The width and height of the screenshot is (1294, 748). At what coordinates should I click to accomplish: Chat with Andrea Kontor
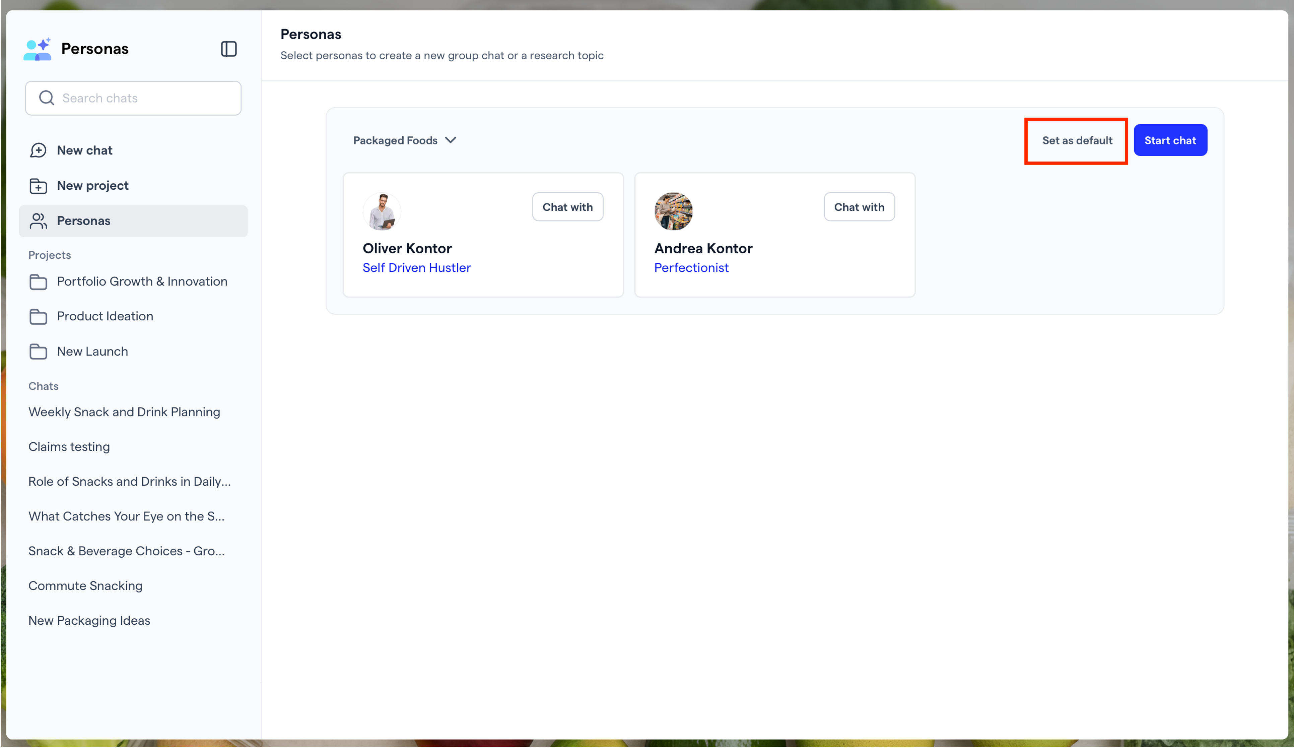pos(859,207)
